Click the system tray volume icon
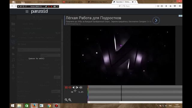Image resolution: width=192 pixels, height=108 pixels. click(166, 106)
